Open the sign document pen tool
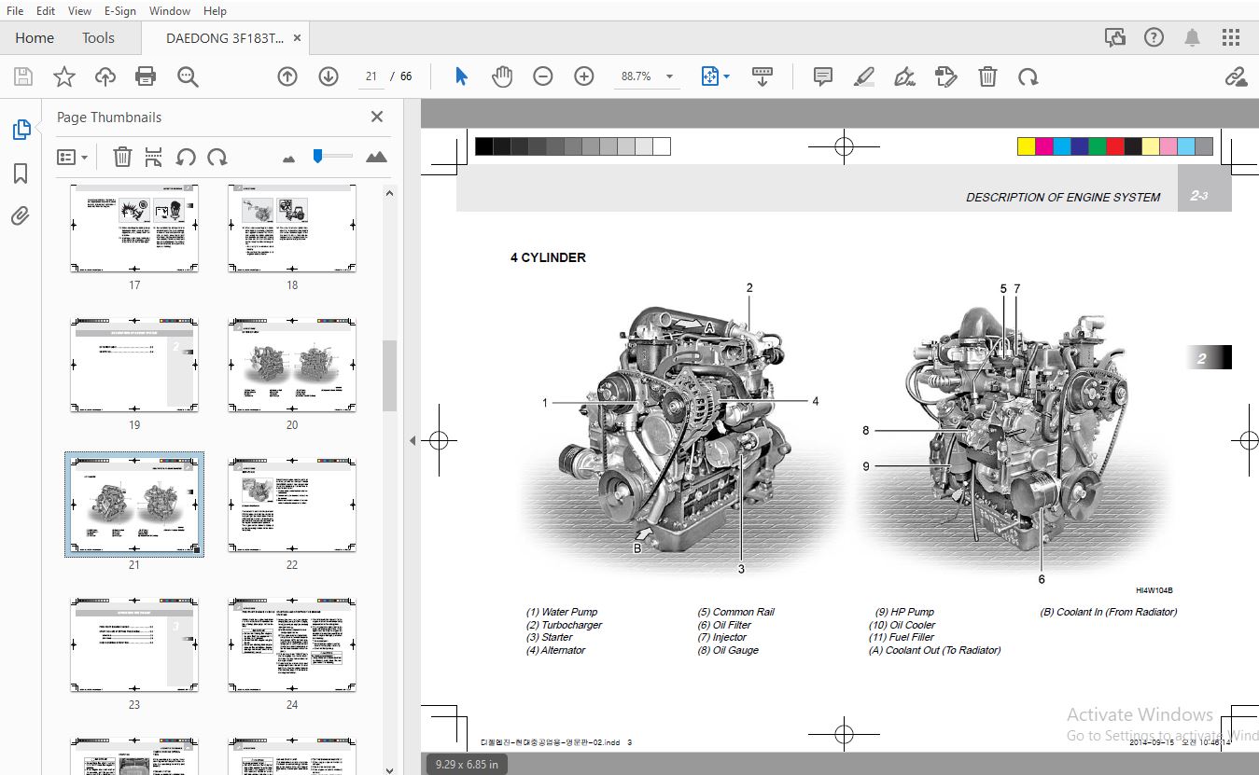Viewport: 1259px width, 775px height. point(904,76)
